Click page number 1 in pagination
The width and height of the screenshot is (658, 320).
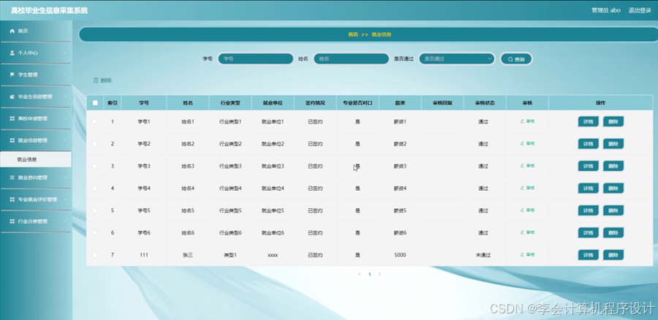coord(370,274)
